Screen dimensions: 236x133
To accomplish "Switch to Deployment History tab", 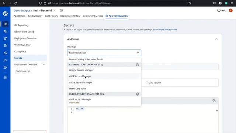I will pyautogui.click(x=70, y=16).
